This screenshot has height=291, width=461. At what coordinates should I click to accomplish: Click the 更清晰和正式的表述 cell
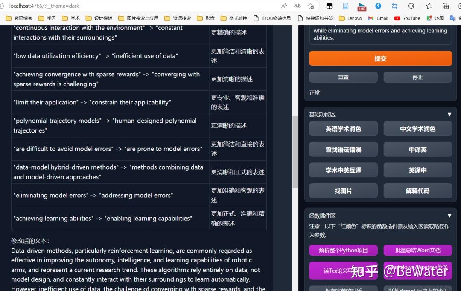(238, 172)
